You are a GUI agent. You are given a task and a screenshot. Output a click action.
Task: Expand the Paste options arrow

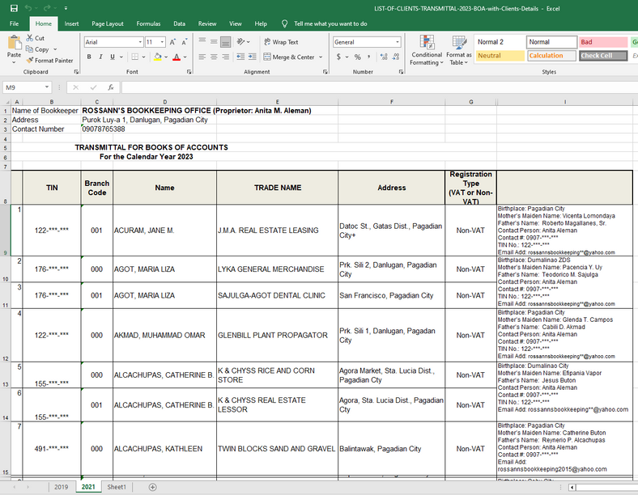click(x=14, y=62)
